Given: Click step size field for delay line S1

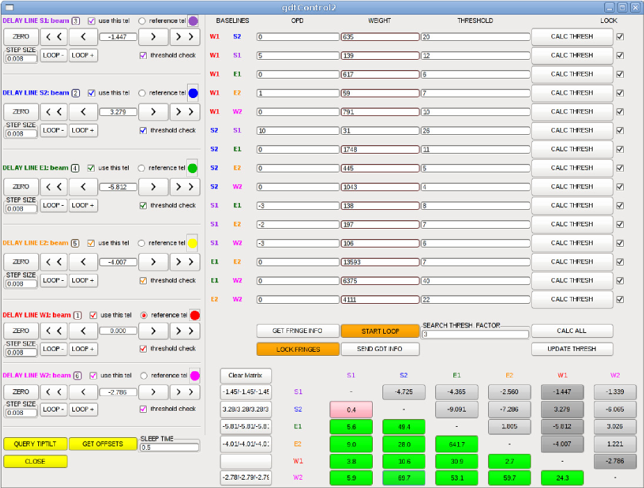Looking at the screenshot, I should click(21, 58).
